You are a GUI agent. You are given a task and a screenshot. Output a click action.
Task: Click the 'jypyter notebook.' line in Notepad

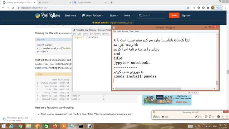132,63
